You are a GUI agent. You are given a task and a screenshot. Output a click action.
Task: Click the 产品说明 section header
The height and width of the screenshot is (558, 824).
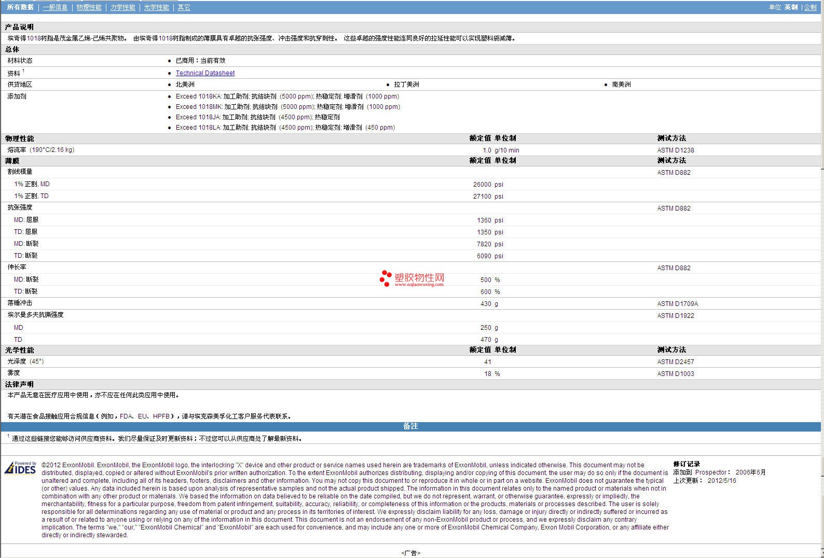19,27
